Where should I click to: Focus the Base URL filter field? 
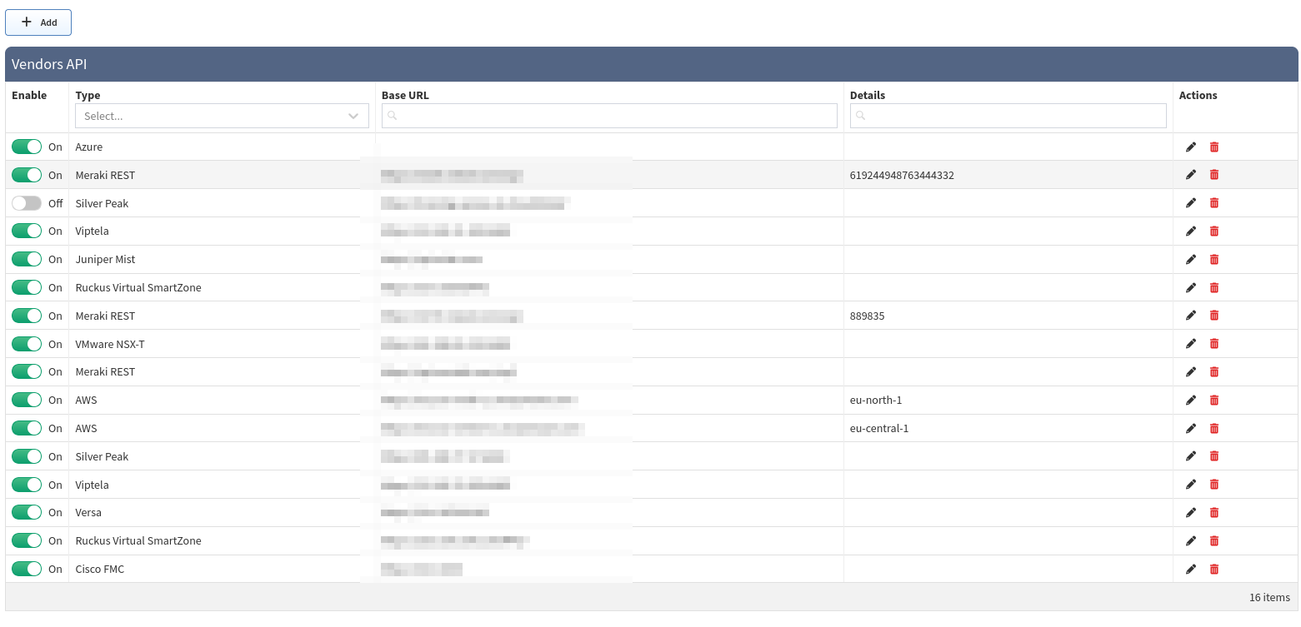pyautogui.click(x=609, y=116)
